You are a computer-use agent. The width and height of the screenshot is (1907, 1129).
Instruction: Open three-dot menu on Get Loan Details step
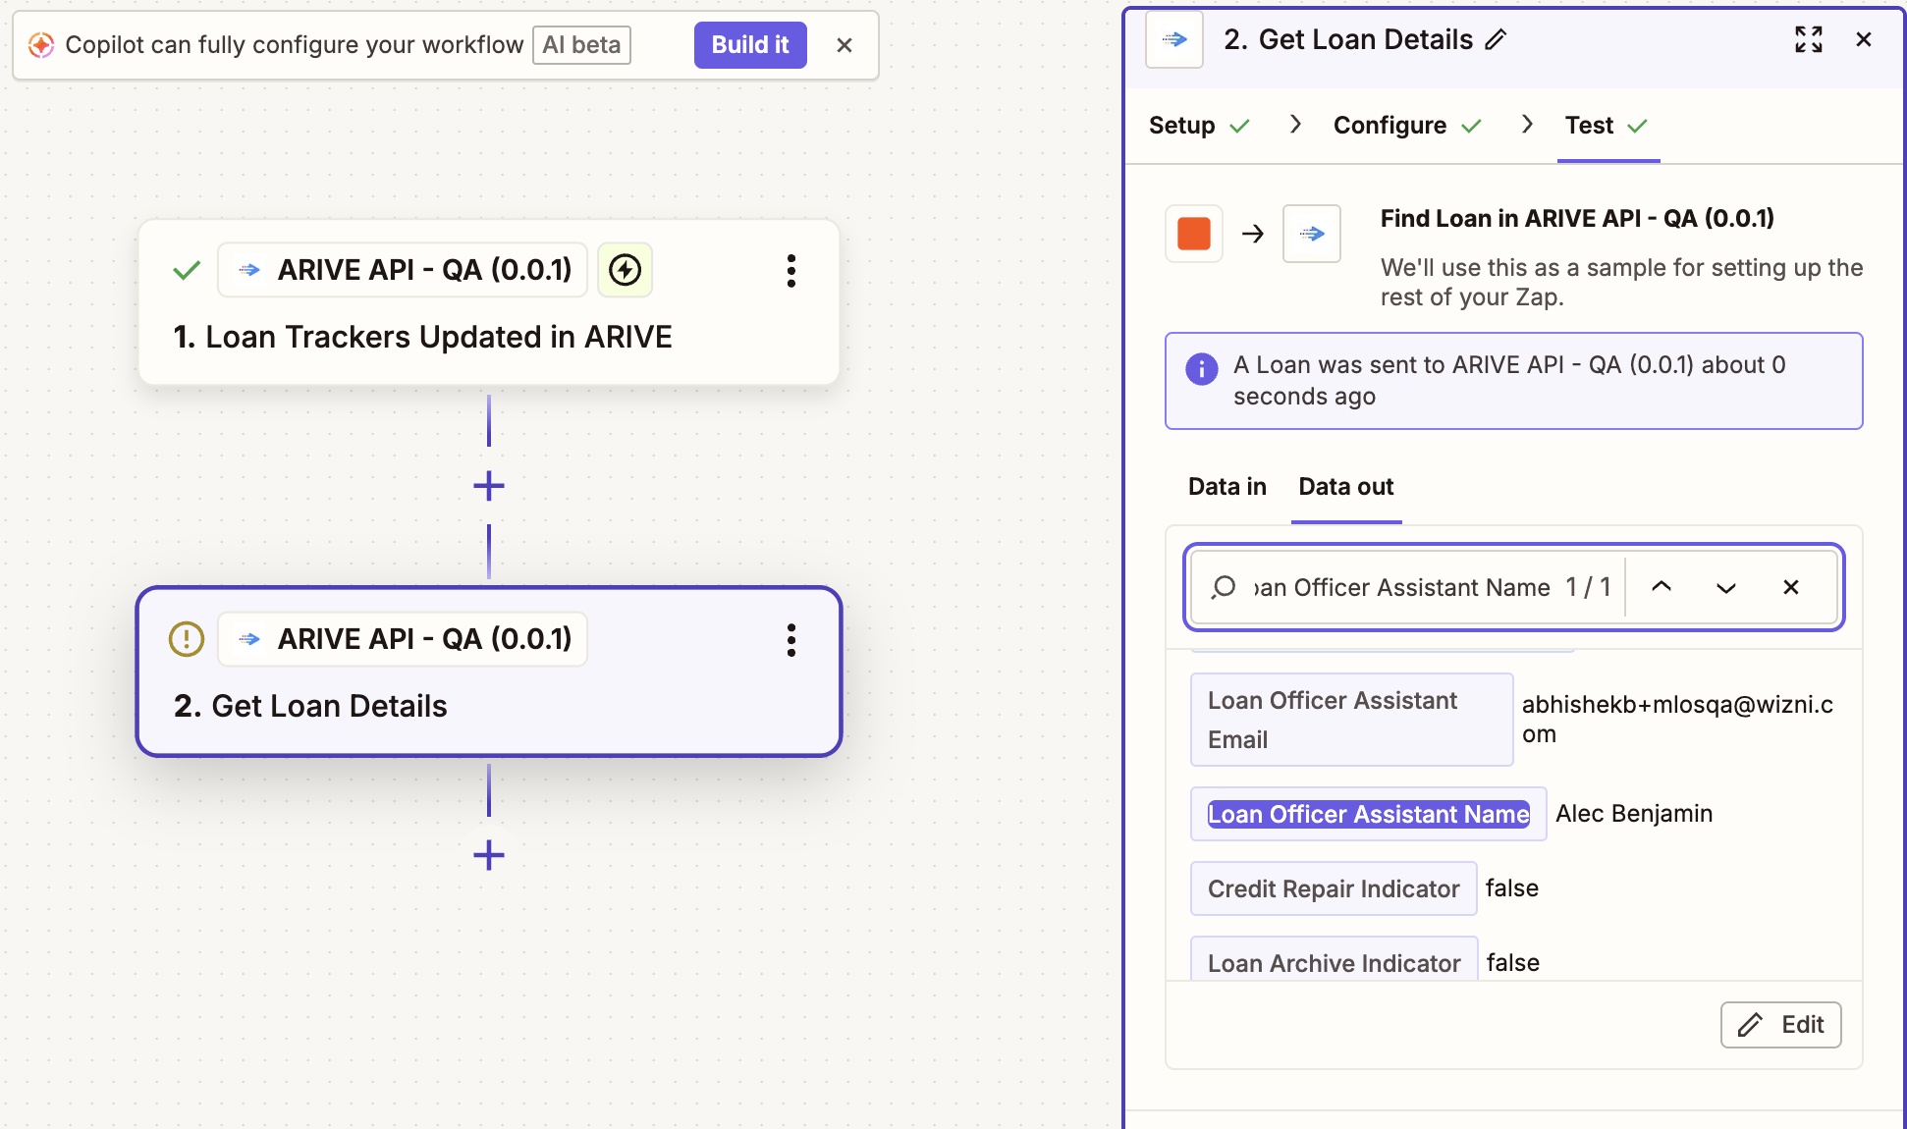[x=790, y=640]
